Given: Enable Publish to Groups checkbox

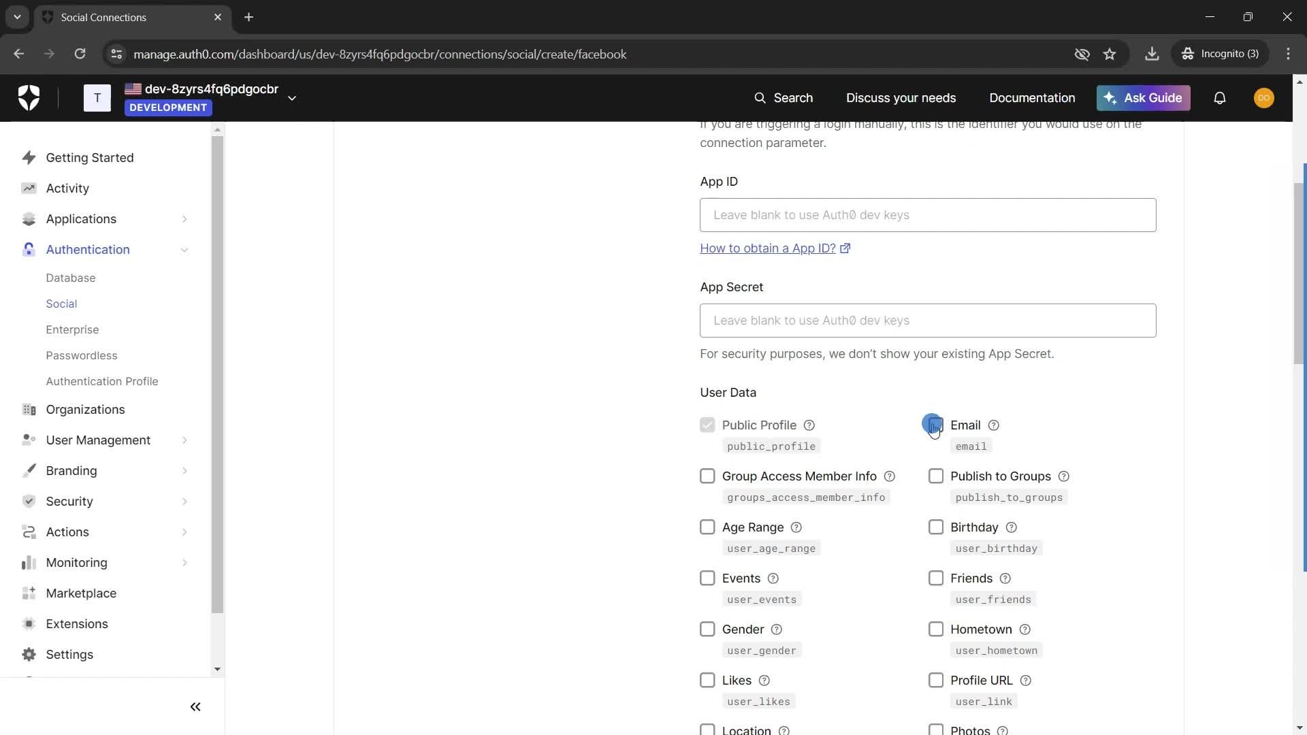Looking at the screenshot, I should point(936,476).
